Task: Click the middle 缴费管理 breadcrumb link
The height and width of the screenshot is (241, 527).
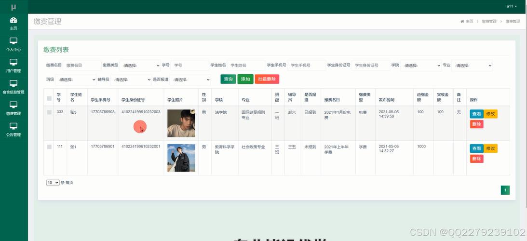Action: [489, 22]
